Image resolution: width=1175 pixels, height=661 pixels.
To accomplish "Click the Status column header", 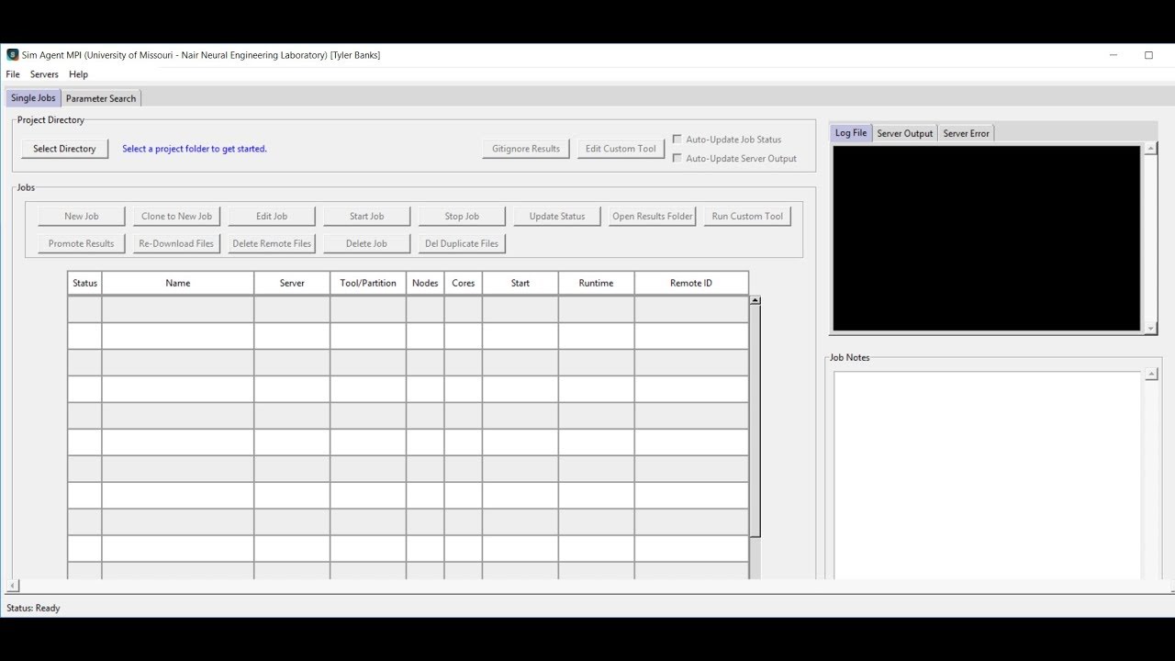I will pos(84,283).
